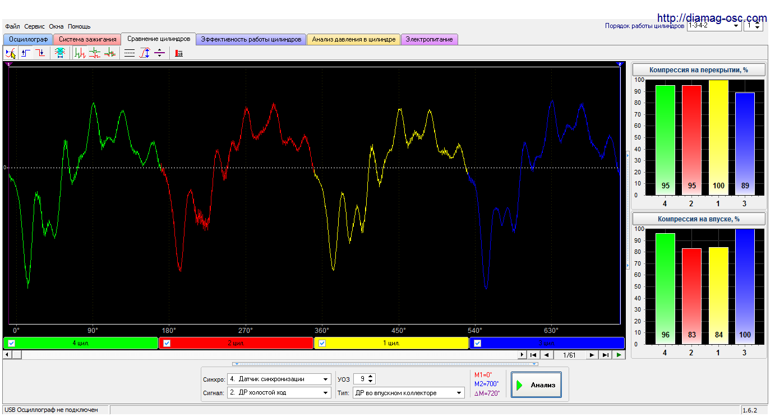The width and height of the screenshot is (775, 417).
Task: Click the M1 marker triangle above the graph
Action: 7,64
